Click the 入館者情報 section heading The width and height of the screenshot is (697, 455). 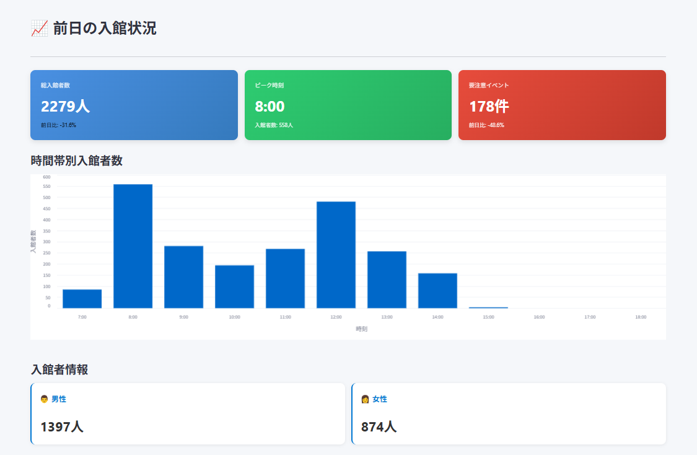pyautogui.click(x=59, y=370)
